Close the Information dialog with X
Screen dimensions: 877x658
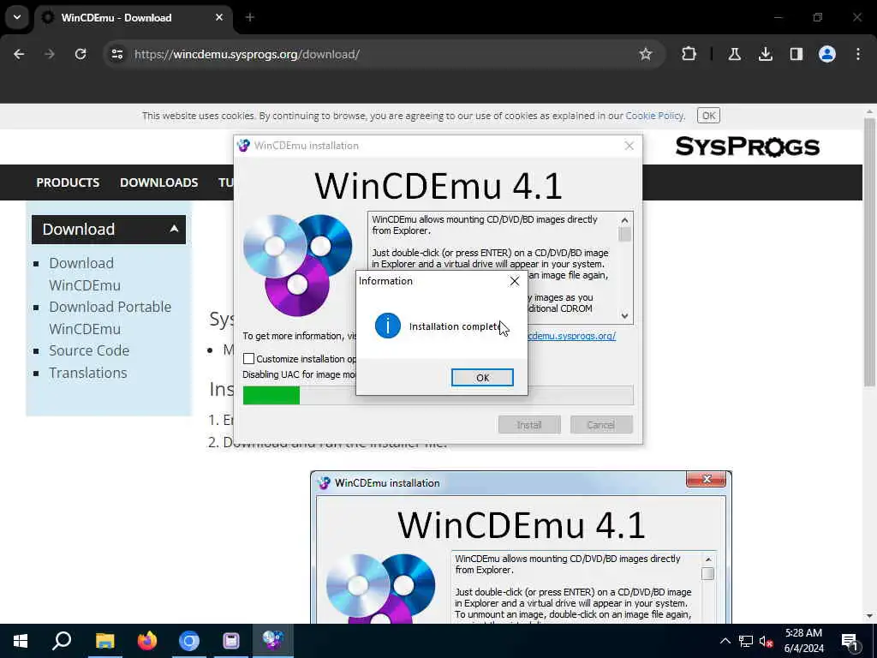515,281
